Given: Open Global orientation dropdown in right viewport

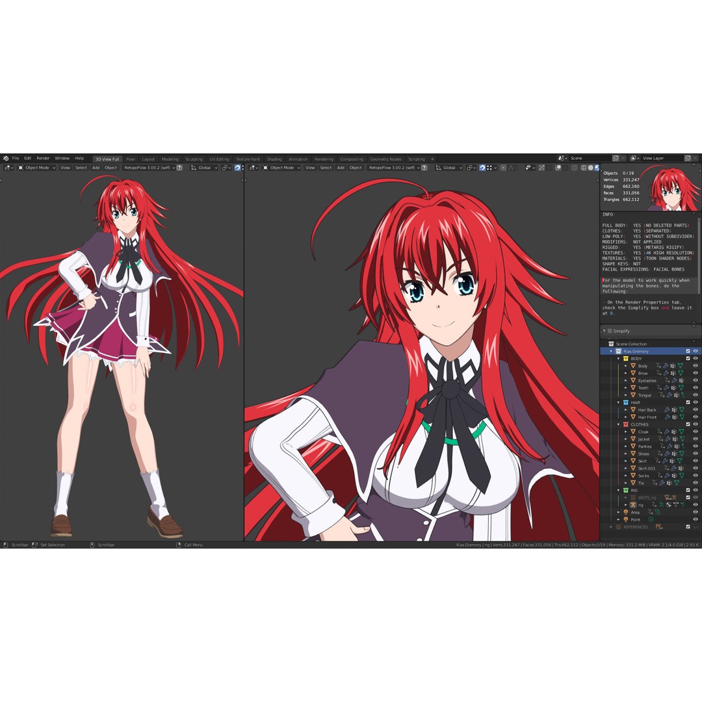Looking at the screenshot, I should [x=449, y=168].
